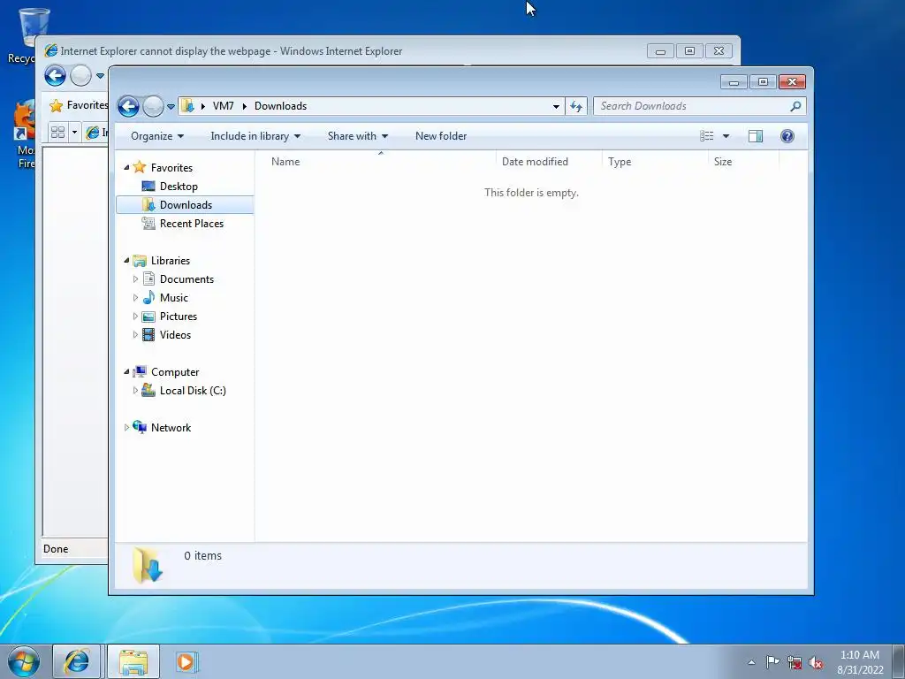Select Local Disk (C:)

[192, 391]
